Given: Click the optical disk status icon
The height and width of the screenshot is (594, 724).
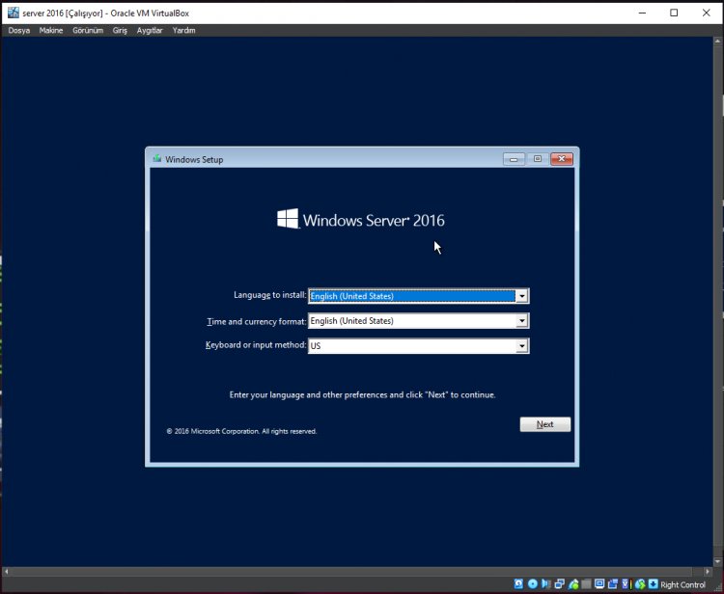Looking at the screenshot, I should click(532, 583).
